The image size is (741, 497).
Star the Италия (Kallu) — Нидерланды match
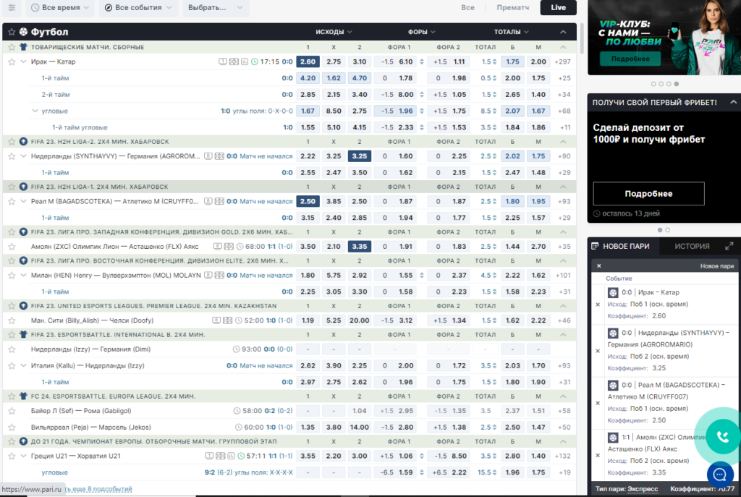[x=12, y=365]
